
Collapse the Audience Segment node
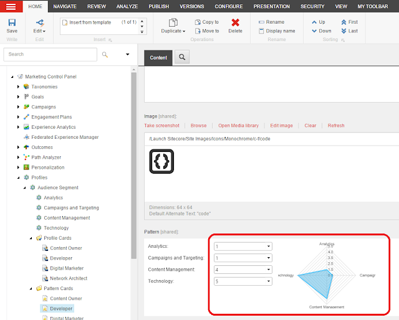tap(25, 188)
